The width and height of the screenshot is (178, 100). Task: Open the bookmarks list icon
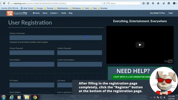(x=148, y=3)
